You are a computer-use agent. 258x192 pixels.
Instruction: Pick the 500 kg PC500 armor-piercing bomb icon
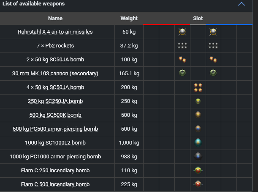(x=198, y=129)
